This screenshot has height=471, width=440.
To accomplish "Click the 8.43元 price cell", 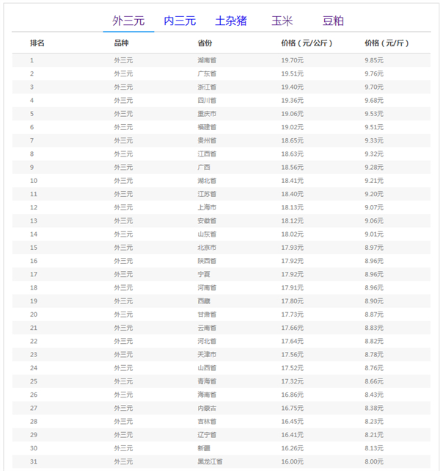I will point(374,395).
